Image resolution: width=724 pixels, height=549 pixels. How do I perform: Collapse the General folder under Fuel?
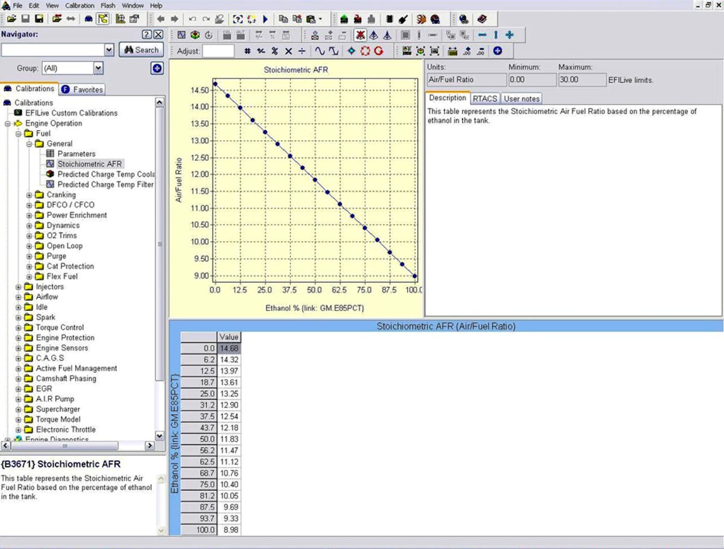(28, 143)
